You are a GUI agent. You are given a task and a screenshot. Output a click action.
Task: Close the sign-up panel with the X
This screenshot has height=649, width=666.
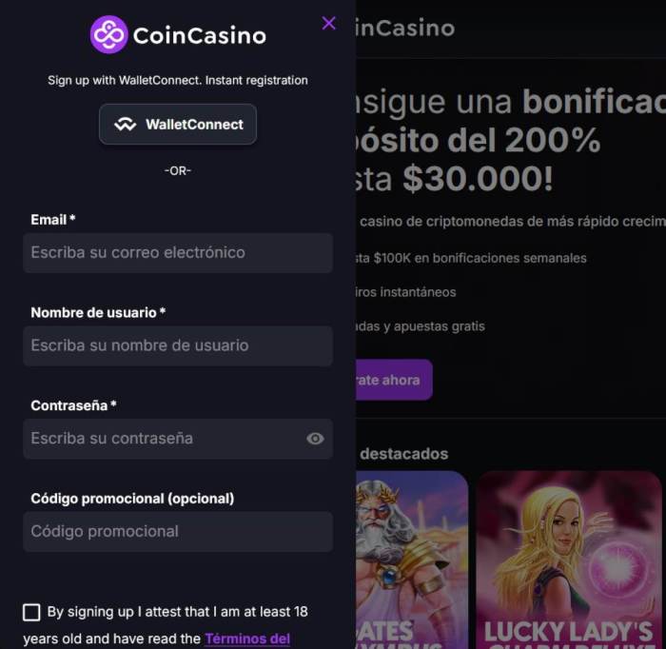click(329, 23)
